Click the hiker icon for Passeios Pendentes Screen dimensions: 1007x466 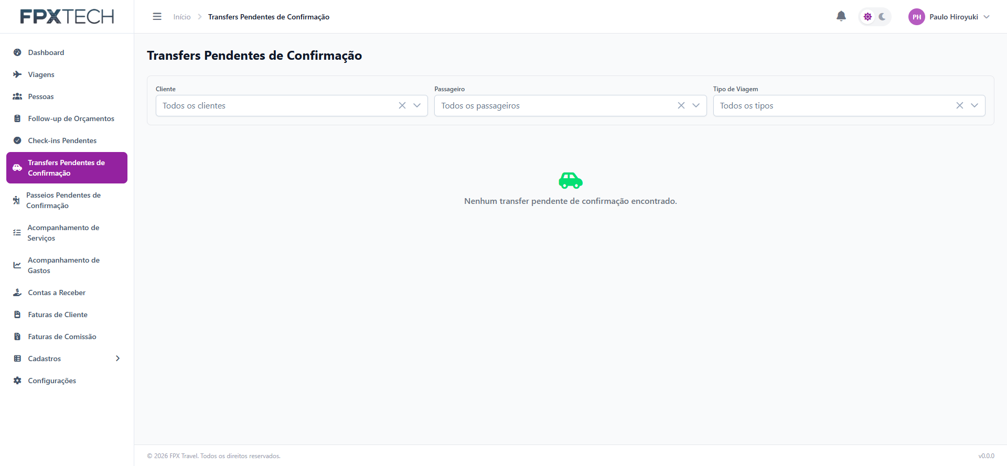pos(16,200)
